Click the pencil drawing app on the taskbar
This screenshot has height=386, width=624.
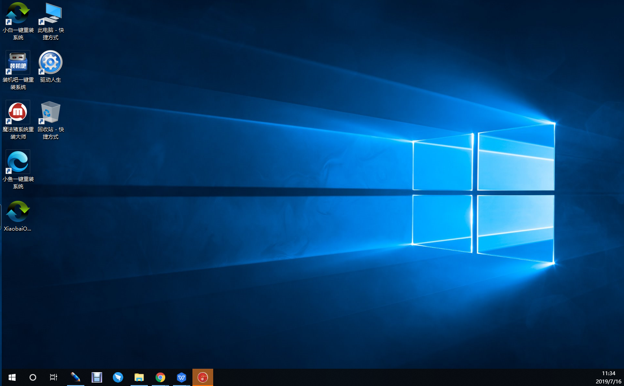tap(76, 377)
